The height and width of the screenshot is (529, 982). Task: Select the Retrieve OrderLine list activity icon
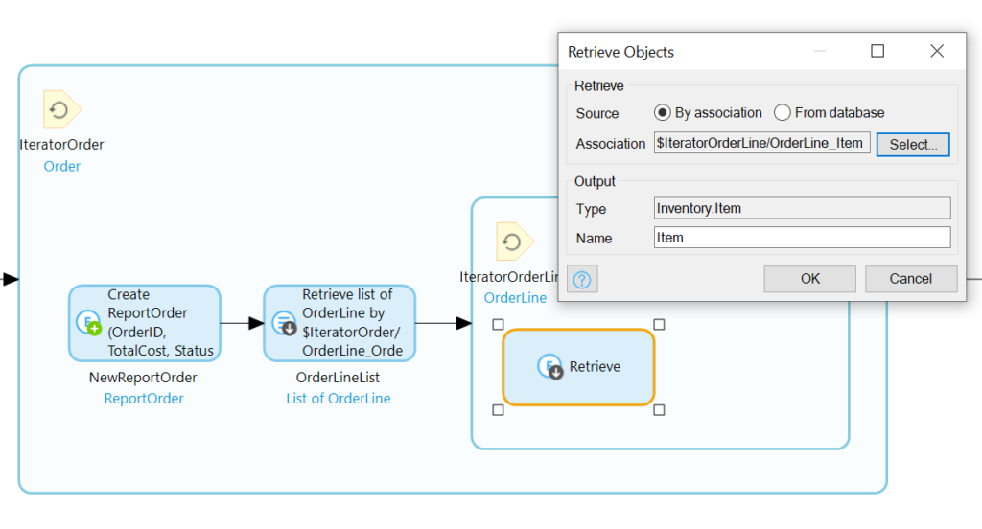(x=284, y=323)
